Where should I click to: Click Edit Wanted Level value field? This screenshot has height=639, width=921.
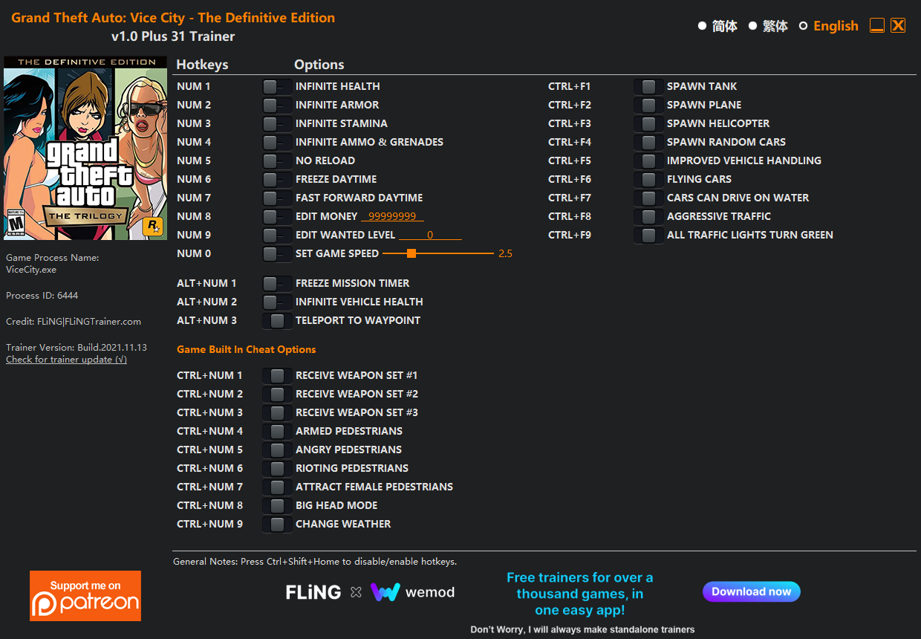click(x=430, y=235)
